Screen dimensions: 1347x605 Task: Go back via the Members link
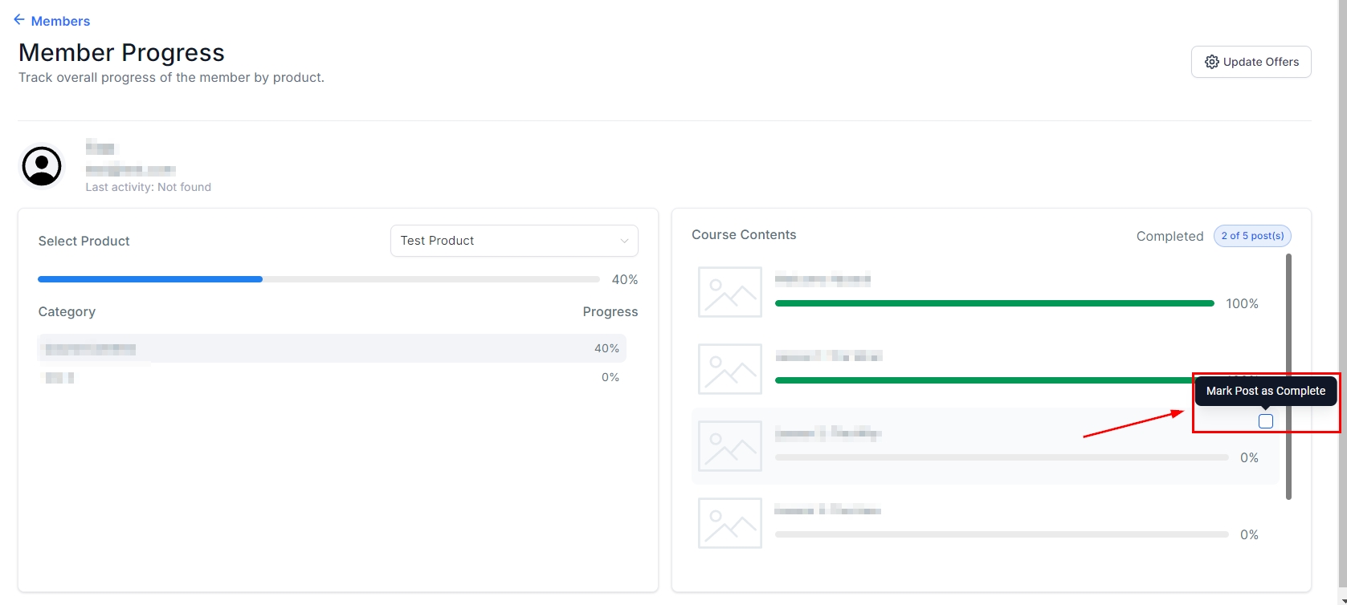[x=60, y=21]
